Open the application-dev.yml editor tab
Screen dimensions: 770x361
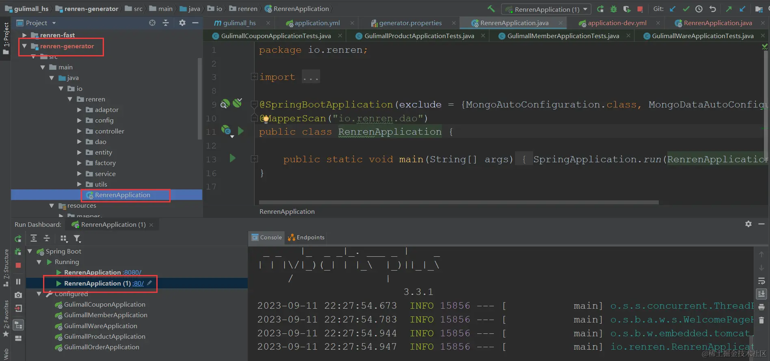click(617, 23)
